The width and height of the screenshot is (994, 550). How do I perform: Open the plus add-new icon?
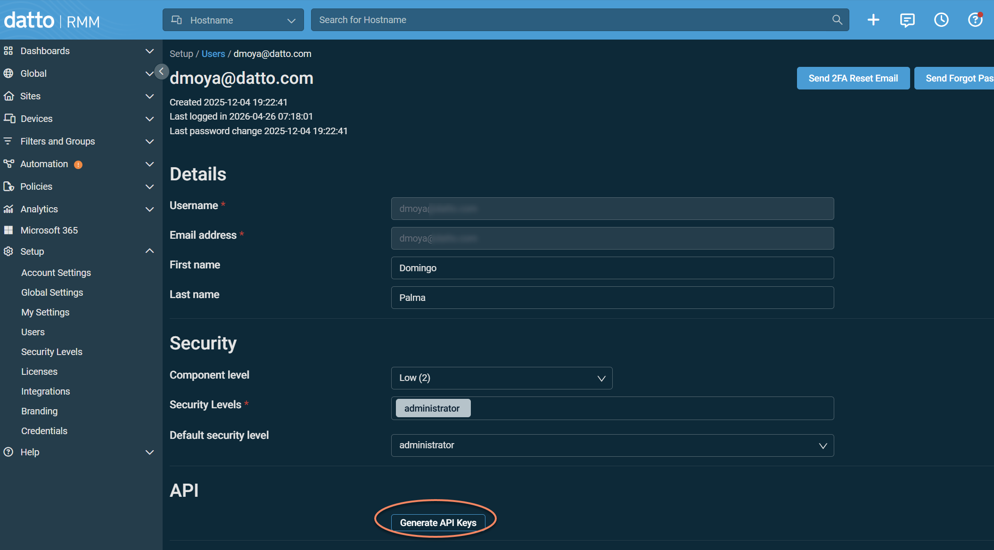coord(873,20)
